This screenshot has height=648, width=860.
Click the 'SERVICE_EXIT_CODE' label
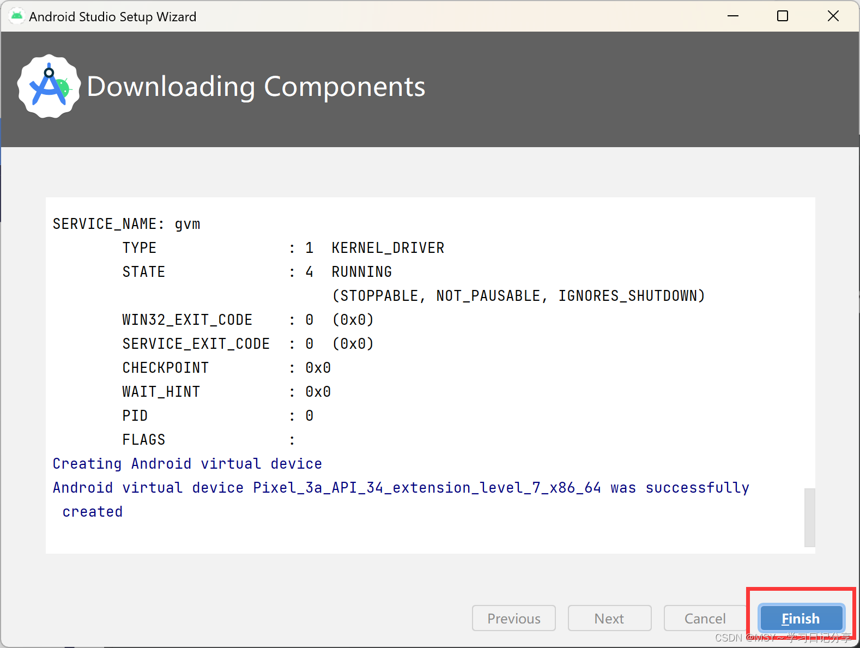pyautogui.click(x=196, y=344)
